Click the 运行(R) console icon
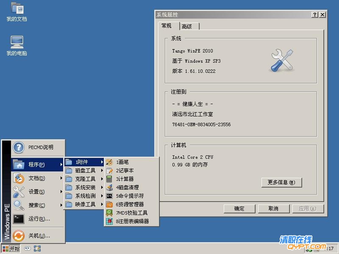 tap(19, 219)
